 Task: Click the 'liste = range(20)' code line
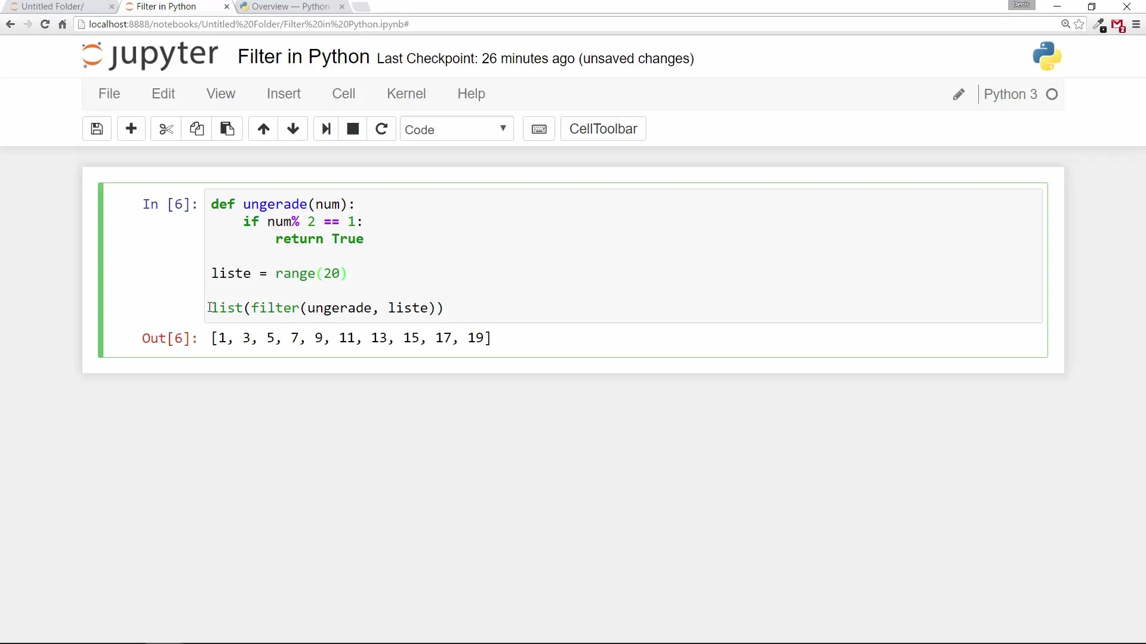point(279,274)
